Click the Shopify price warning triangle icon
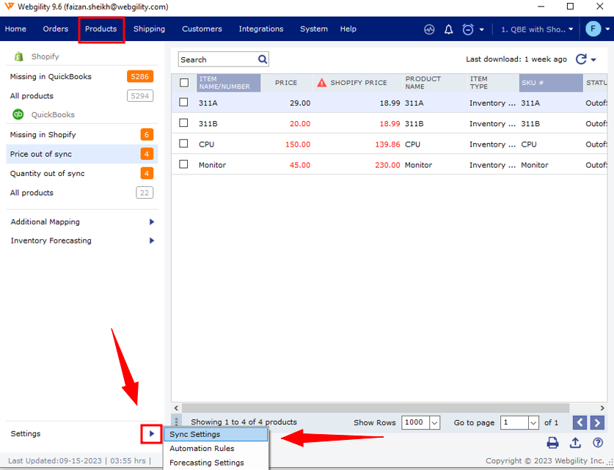Viewport: 614px width, 470px height. tap(321, 83)
